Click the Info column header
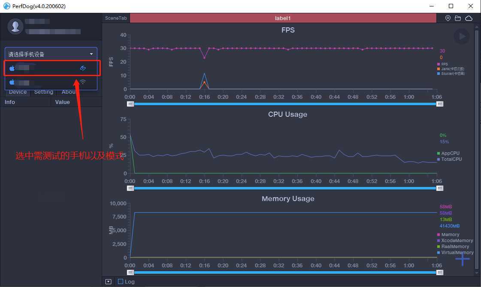The width and height of the screenshot is (481, 287). [x=10, y=102]
